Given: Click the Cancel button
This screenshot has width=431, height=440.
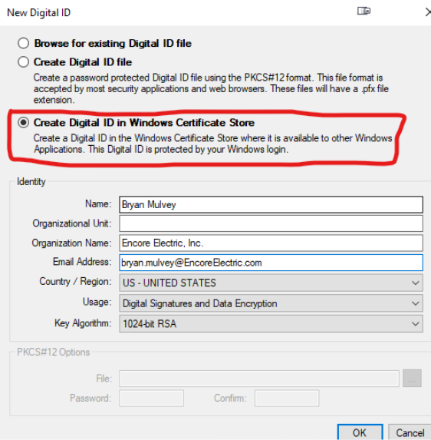Looking at the screenshot, I should (x=410, y=432).
